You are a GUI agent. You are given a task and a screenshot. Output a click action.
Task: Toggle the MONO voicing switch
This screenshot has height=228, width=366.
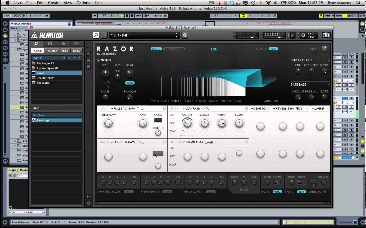pyautogui.click(x=156, y=49)
